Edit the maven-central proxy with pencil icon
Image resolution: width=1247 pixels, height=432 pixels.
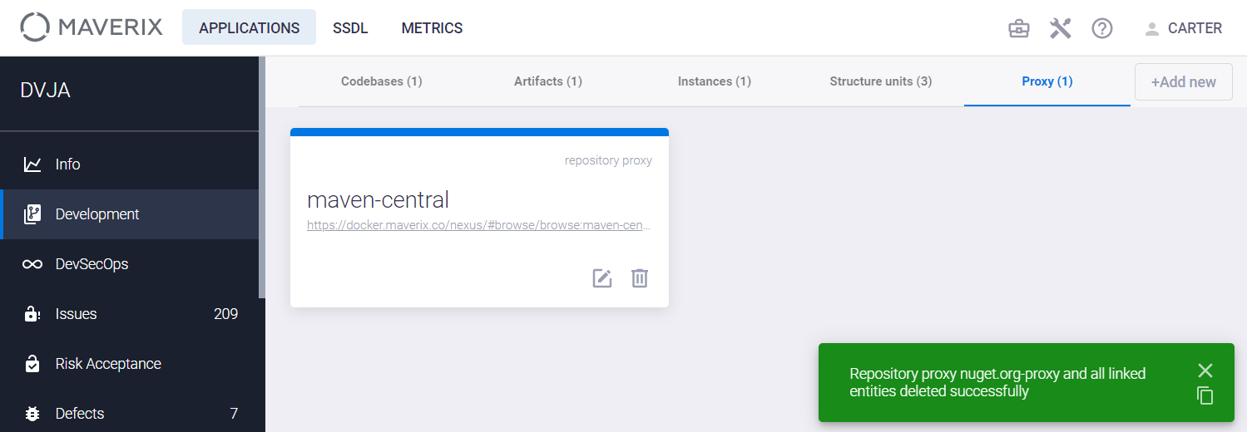pyautogui.click(x=602, y=278)
